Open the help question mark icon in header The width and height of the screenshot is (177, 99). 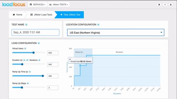pos(165,5)
